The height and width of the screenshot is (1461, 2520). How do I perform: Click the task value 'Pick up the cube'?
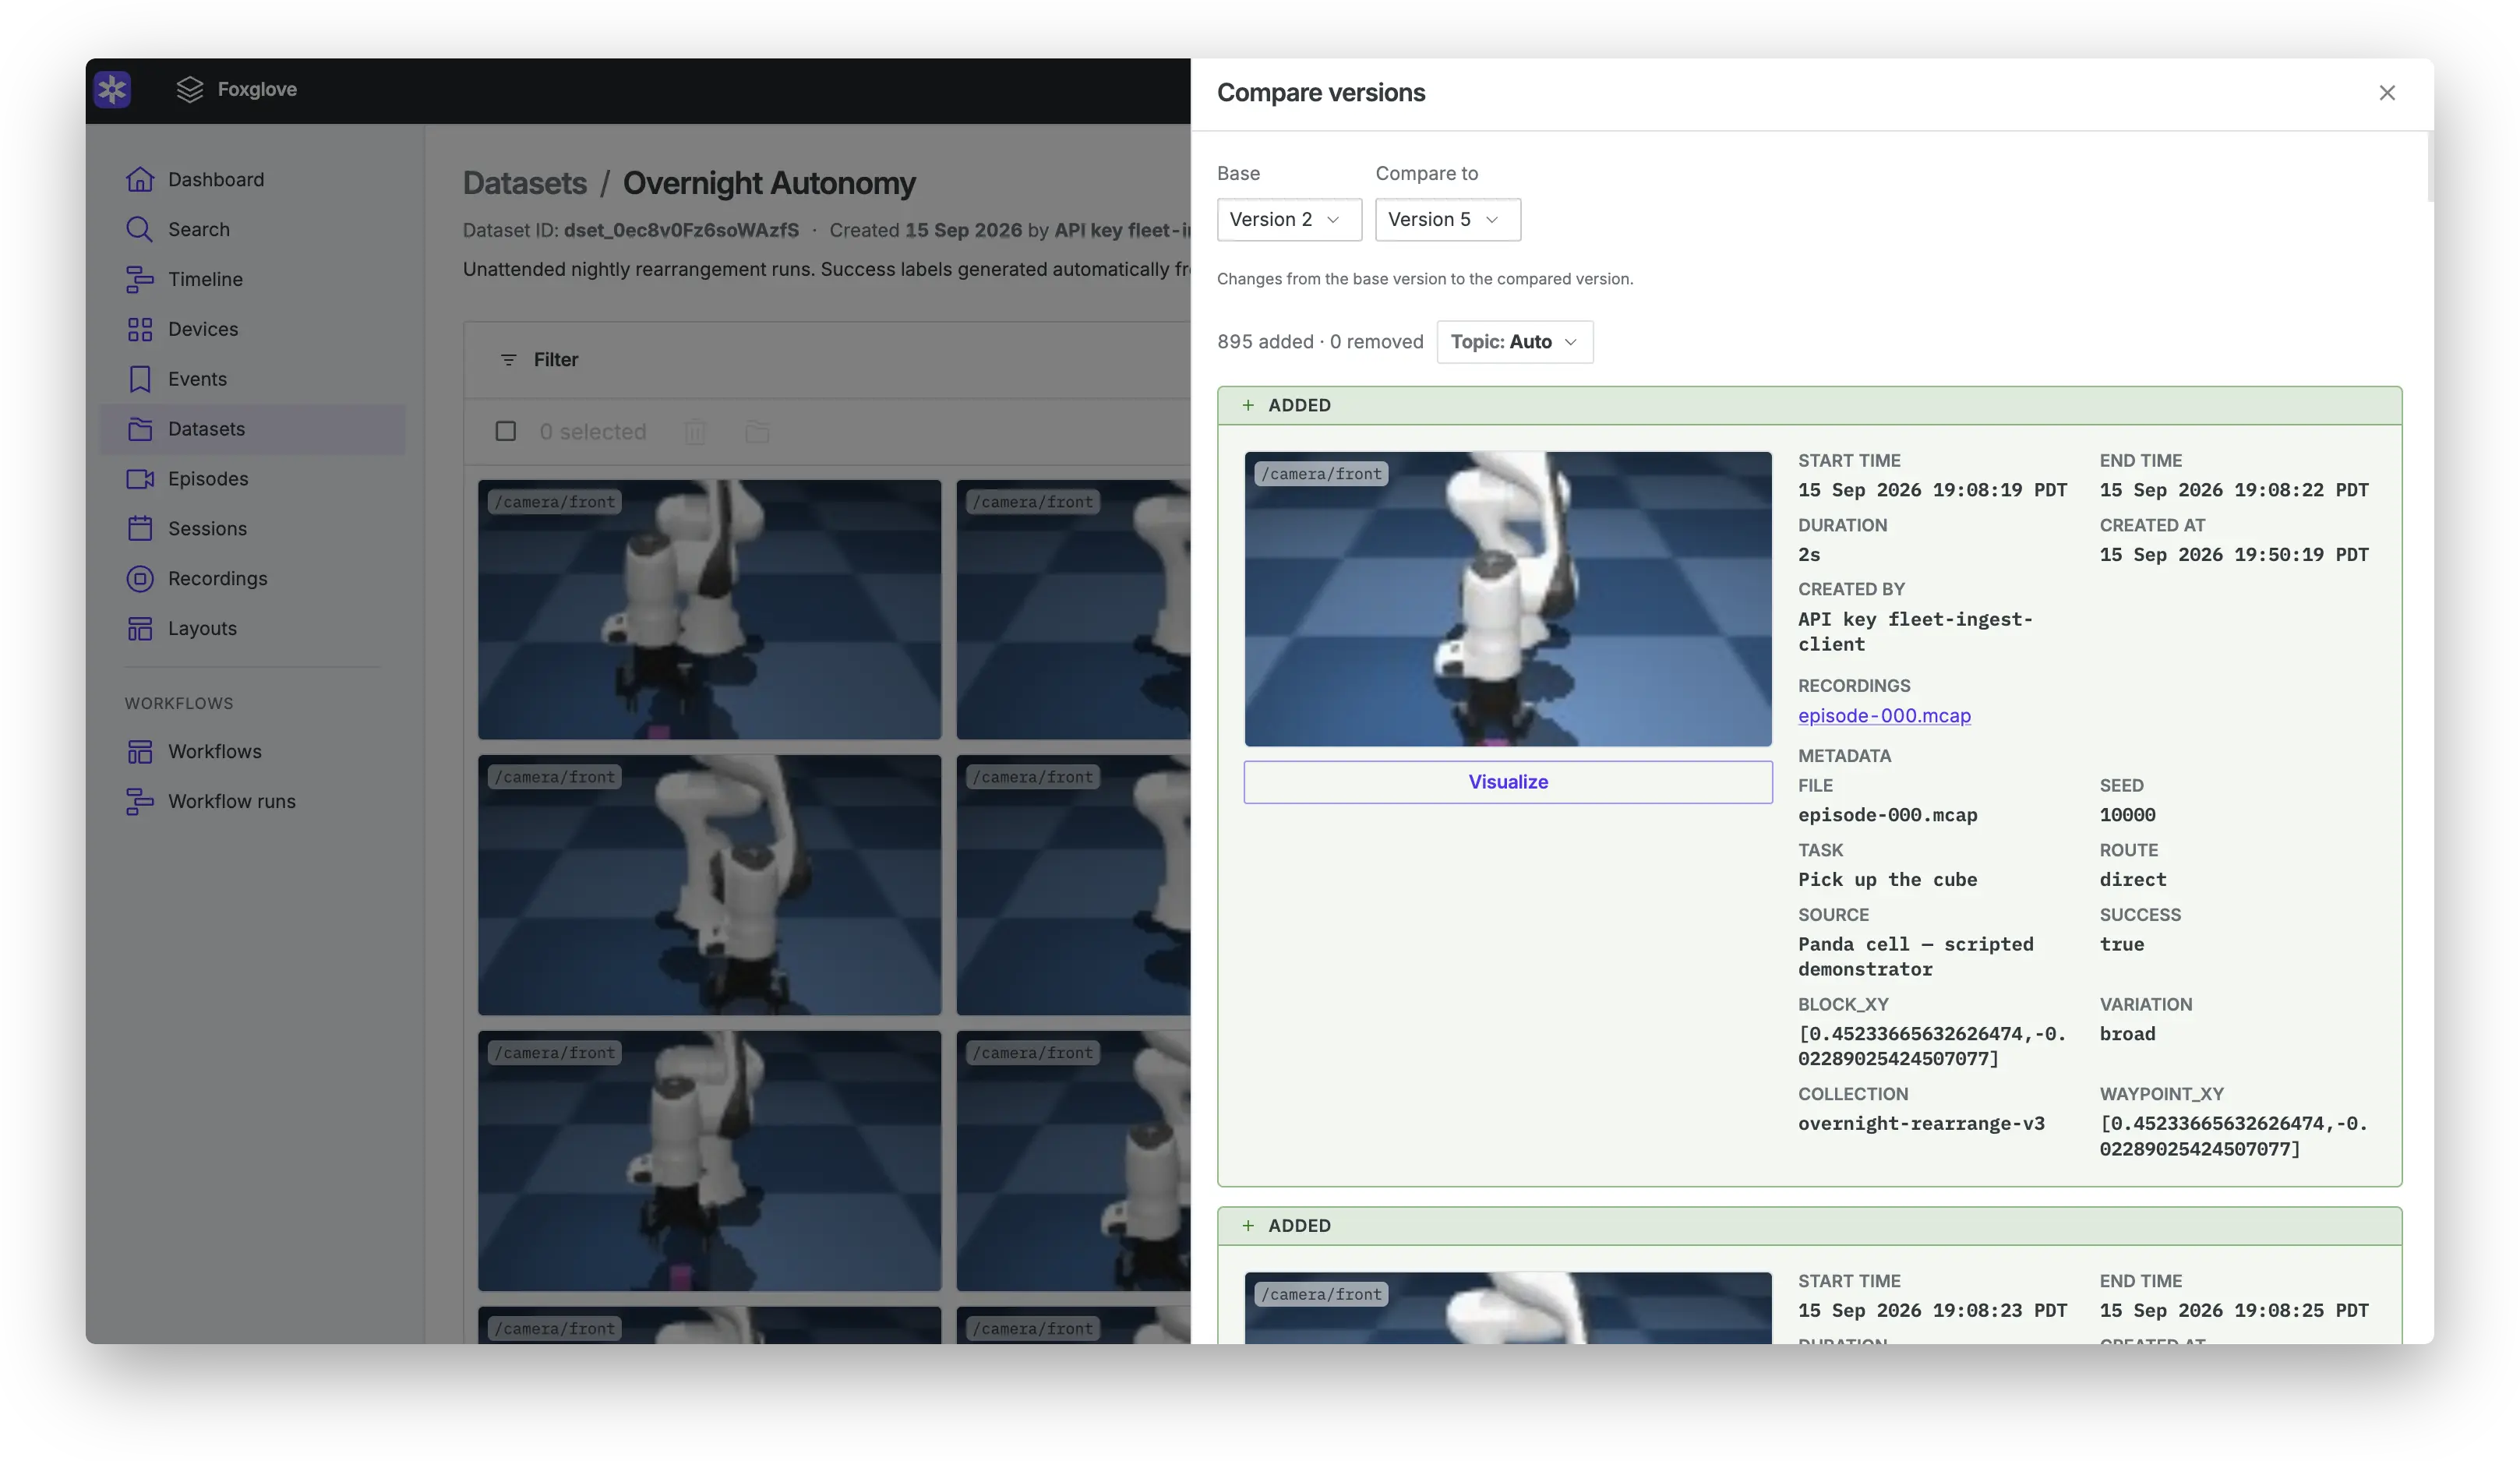(1887, 880)
